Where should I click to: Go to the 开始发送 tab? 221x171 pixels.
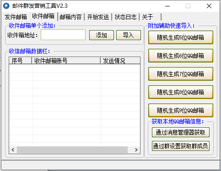click(x=98, y=17)
